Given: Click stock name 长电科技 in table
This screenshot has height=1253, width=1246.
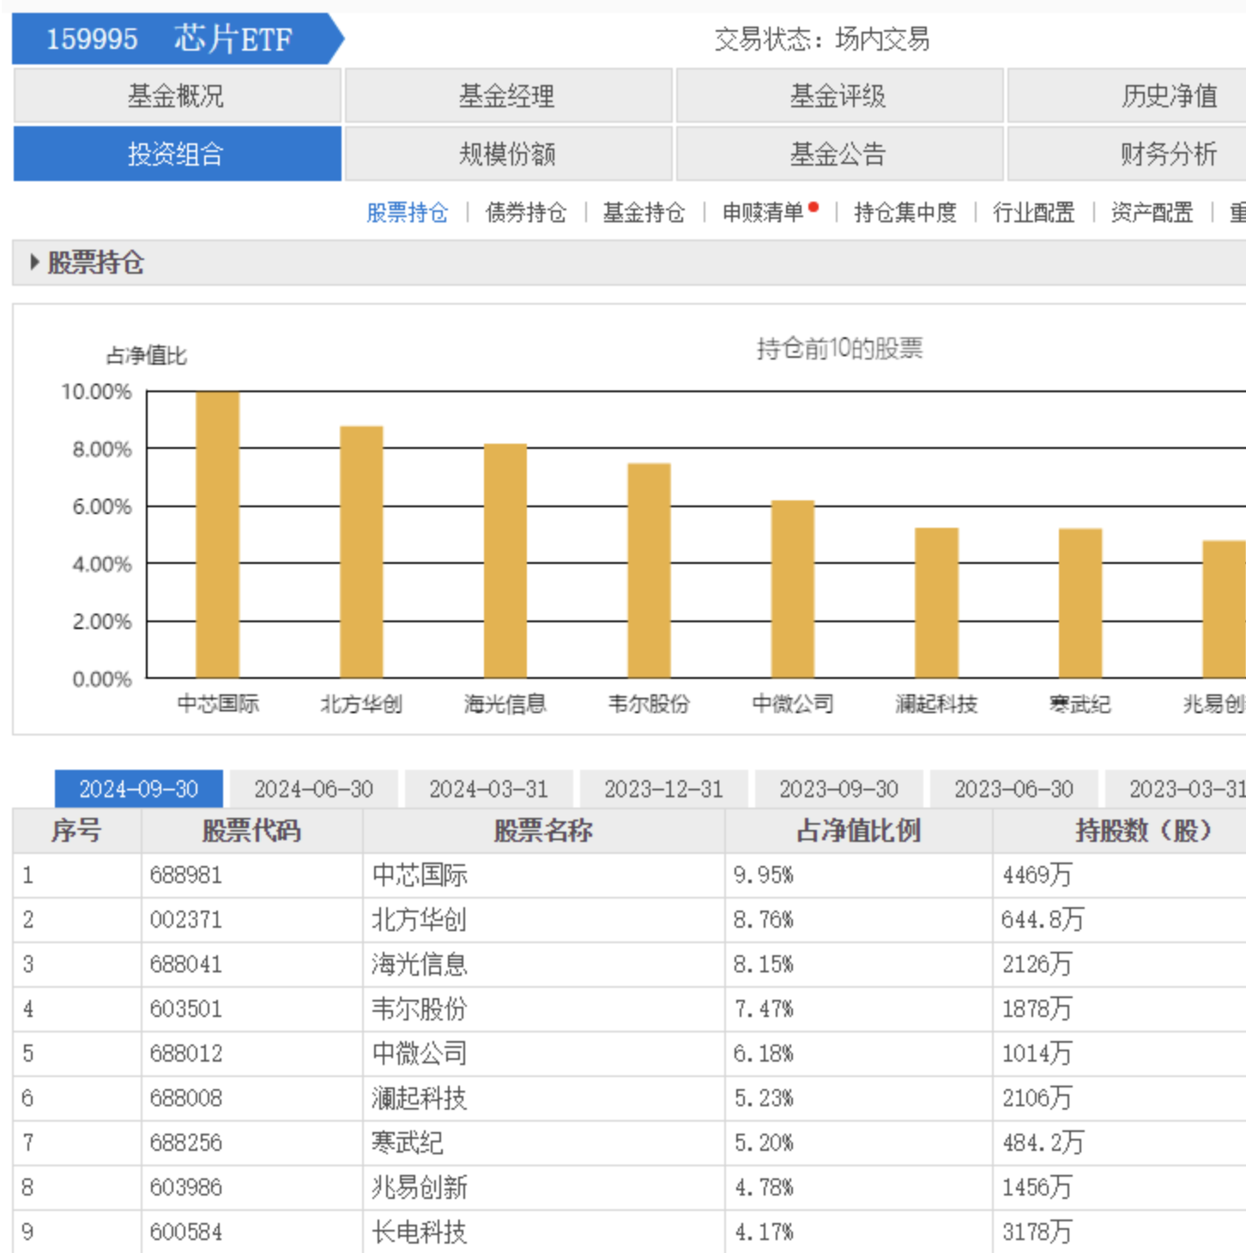Looking at the screenshot, I should pos(420,1232).
